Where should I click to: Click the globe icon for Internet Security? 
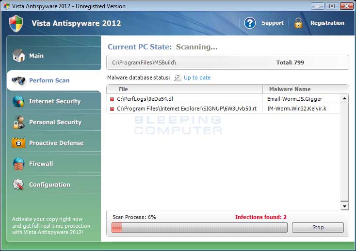[18, 101]
